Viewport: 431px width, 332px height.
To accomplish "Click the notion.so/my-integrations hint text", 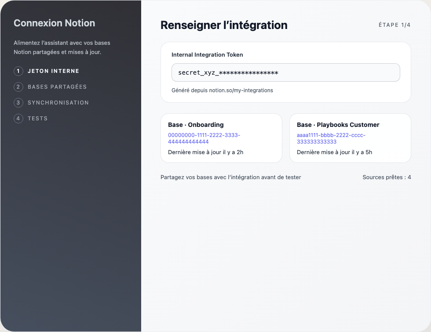I will tap(222, 90).
